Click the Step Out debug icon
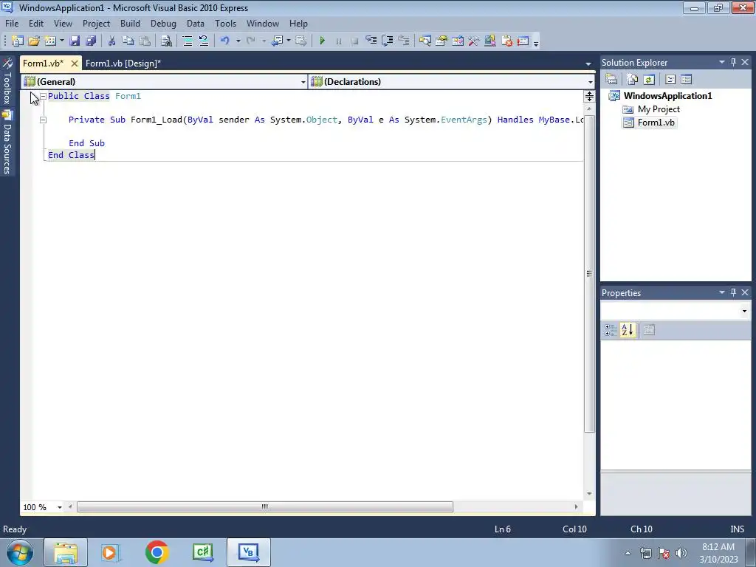The height and width of the screenshot is (567, 756). click(404, 41)
